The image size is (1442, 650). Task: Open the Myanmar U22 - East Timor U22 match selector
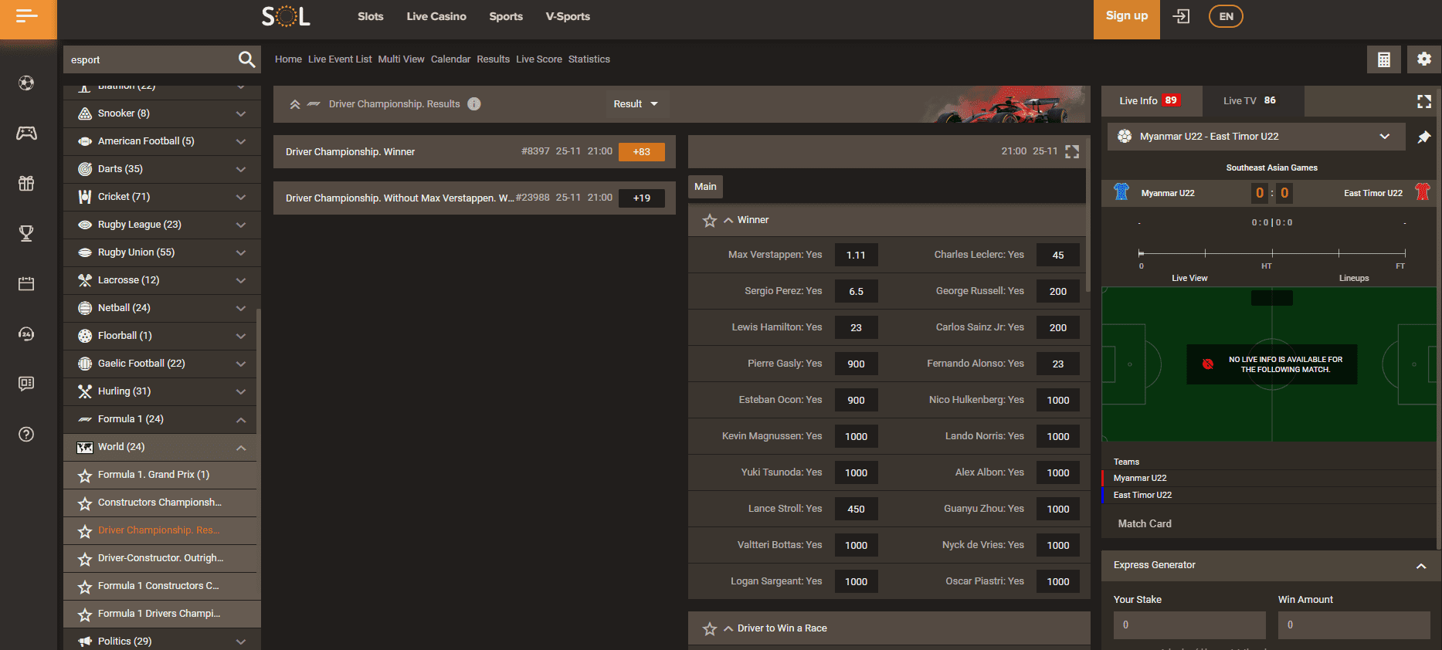tap(1257, 137)
